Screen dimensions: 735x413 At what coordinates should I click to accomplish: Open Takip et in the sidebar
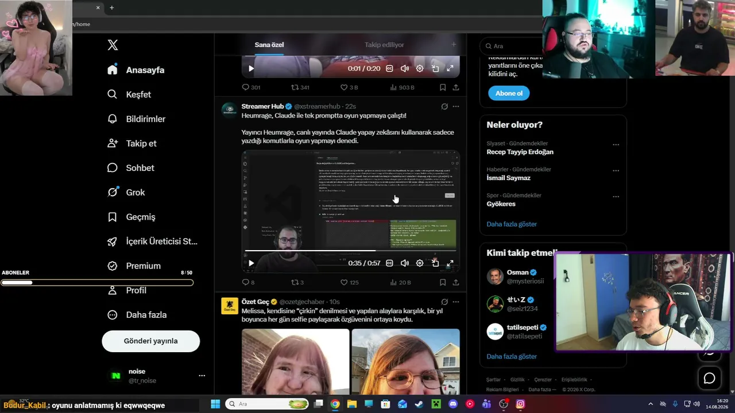(x=132, y=143)
